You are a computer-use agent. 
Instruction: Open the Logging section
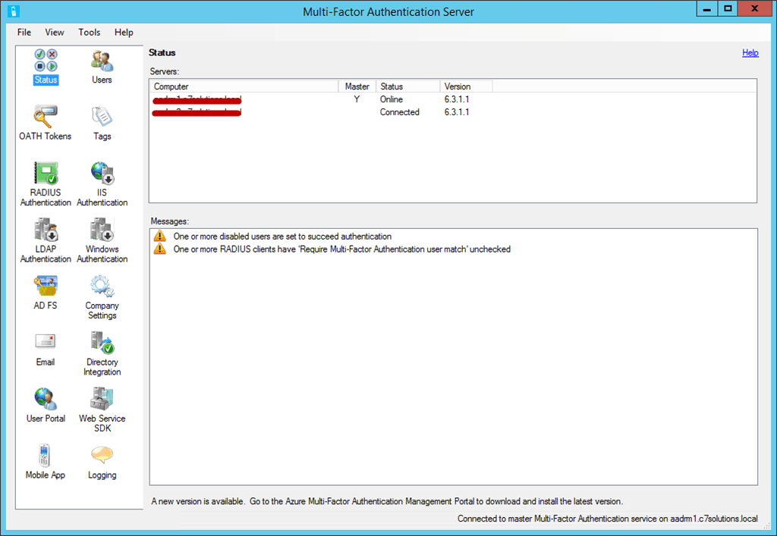102,462
